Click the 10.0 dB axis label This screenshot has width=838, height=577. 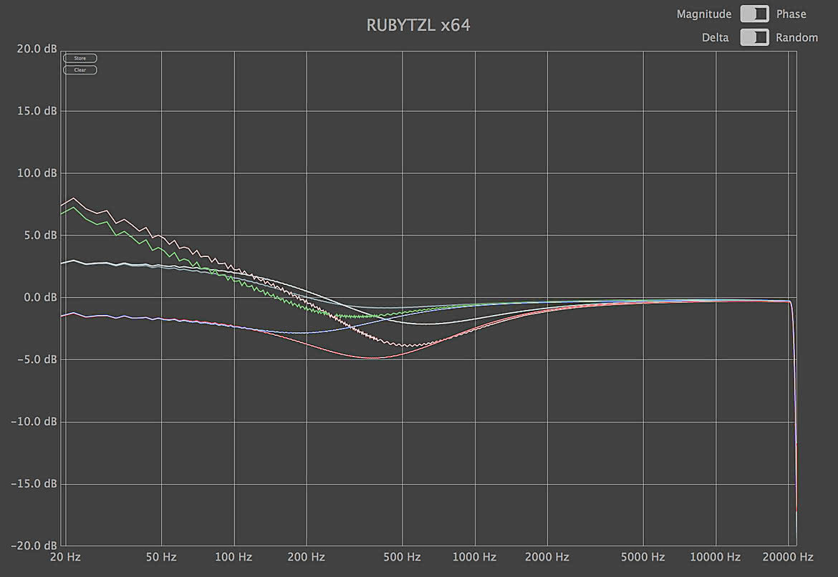click(37, 173)
